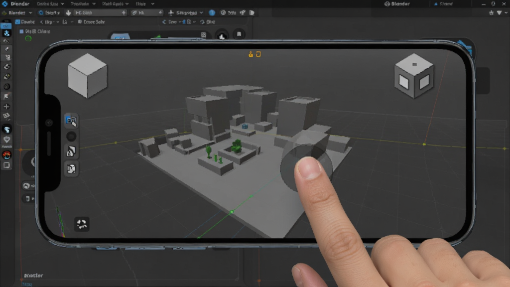Toggle the blue circular globe button in the header
Screen dimensions: 510x287
click(212, 12)
